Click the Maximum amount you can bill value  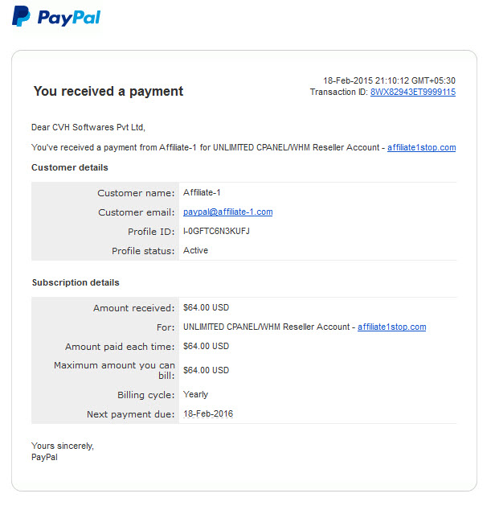click(x=206, y=371)
